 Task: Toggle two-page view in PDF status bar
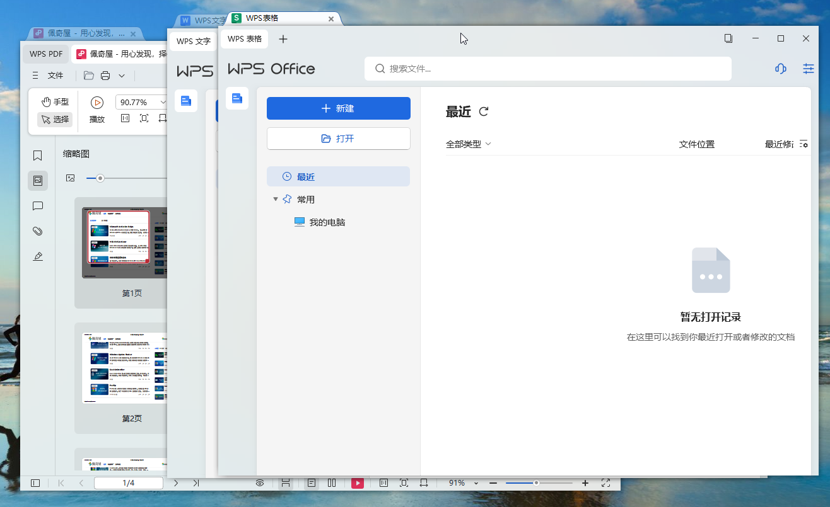(332, 483)
